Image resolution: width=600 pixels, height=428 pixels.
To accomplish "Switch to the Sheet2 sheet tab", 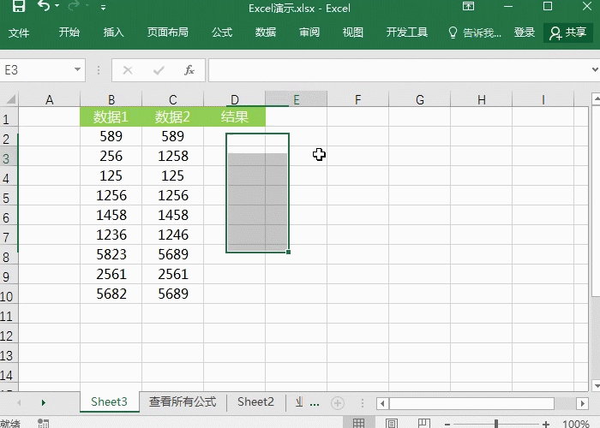I will tap(255, 401).
